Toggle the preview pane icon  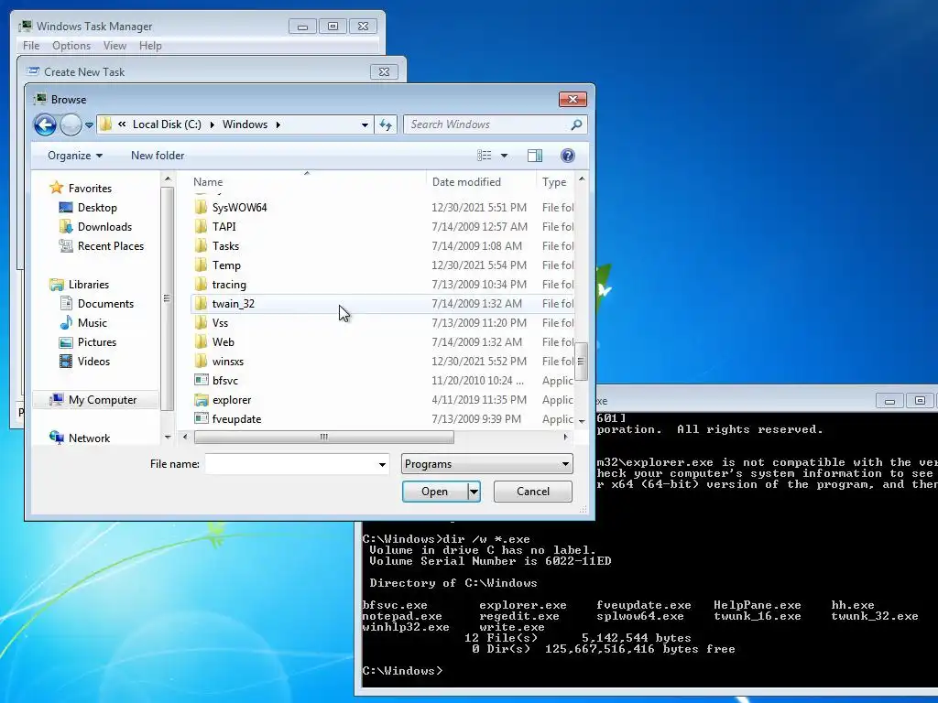535,156
